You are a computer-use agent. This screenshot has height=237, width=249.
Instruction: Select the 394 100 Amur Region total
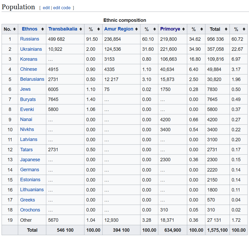tap(121, 230)
